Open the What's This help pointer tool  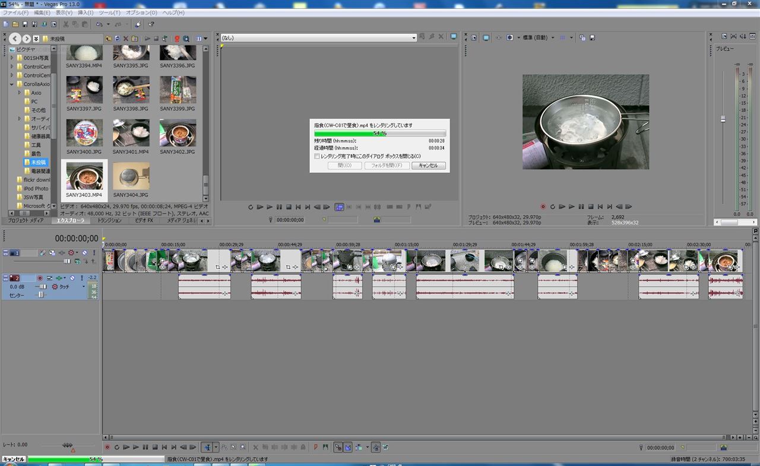click(x=151, y=24)
